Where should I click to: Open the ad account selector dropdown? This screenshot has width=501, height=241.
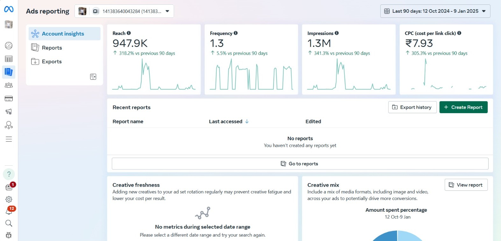[124, 11]
